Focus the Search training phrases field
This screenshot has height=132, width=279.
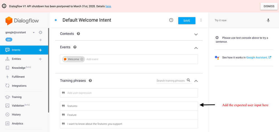(x=171, y=81)
